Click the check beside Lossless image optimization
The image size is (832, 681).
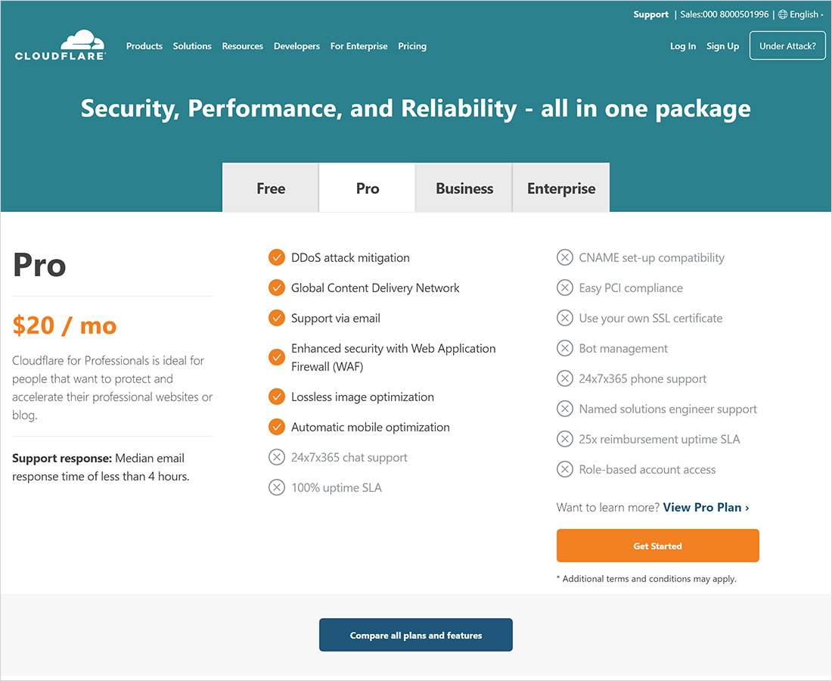[277, 397]
